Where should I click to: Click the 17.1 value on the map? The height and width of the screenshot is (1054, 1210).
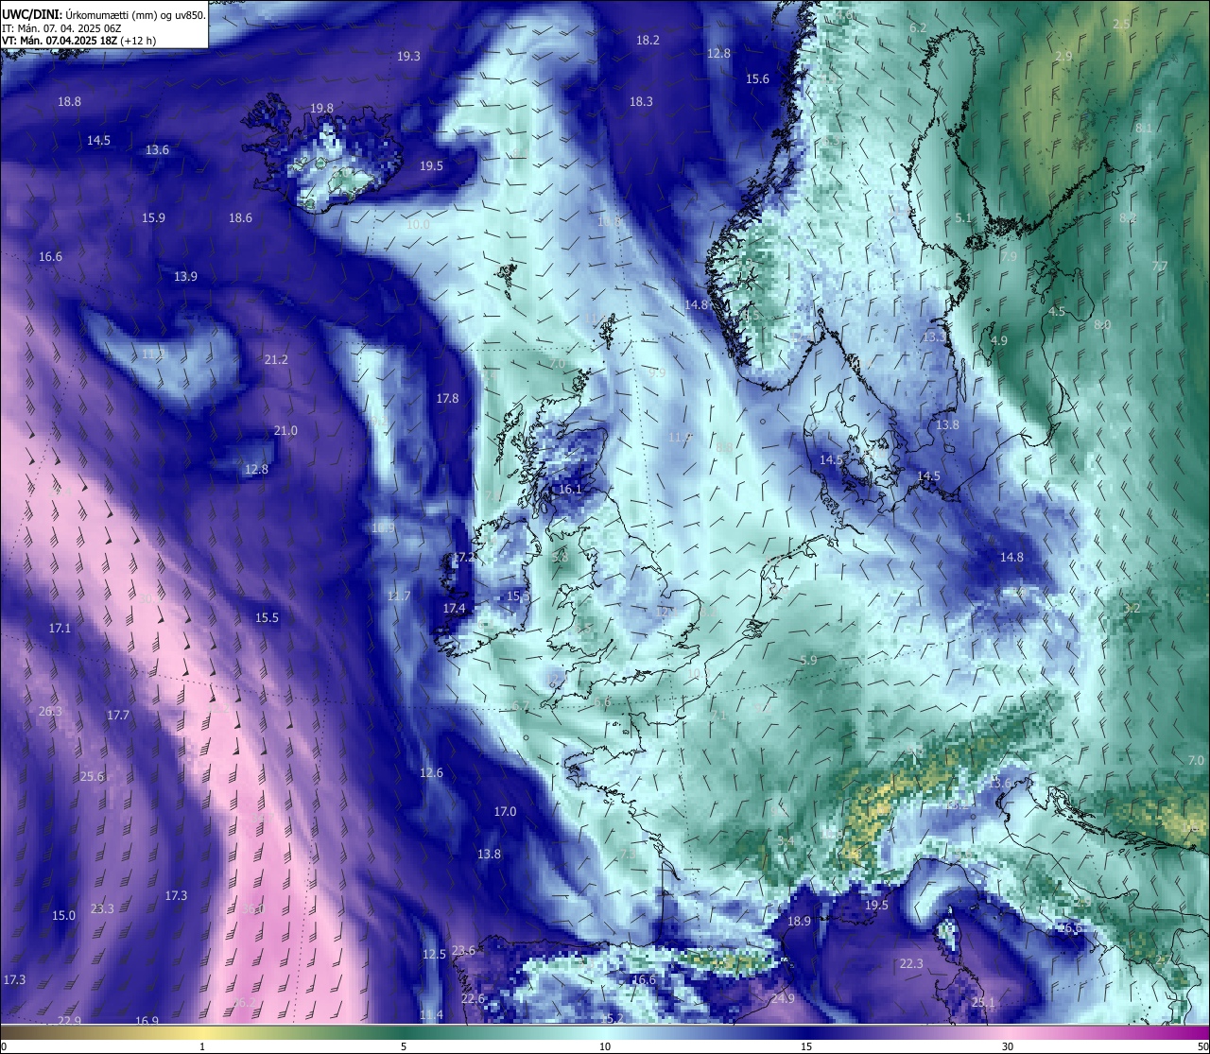pos(60,629)
